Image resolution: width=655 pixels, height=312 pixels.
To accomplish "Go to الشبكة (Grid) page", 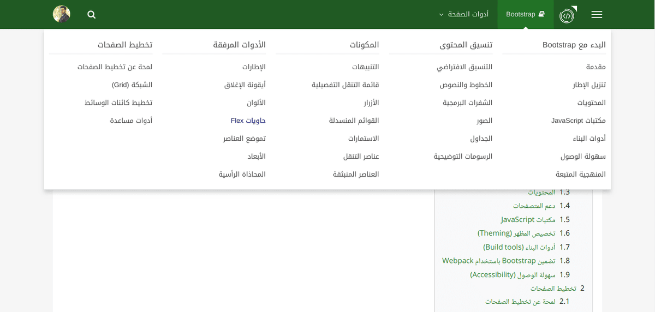I will [132, 85].
